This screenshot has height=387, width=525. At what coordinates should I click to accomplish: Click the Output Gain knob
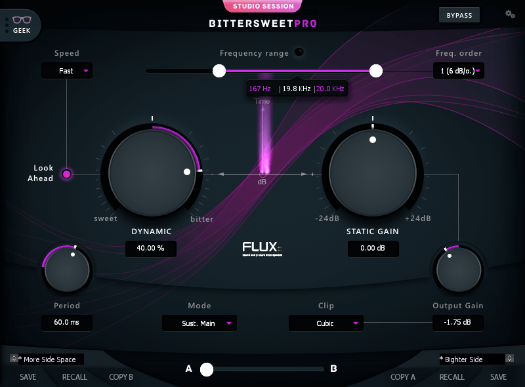pos(458,269)
